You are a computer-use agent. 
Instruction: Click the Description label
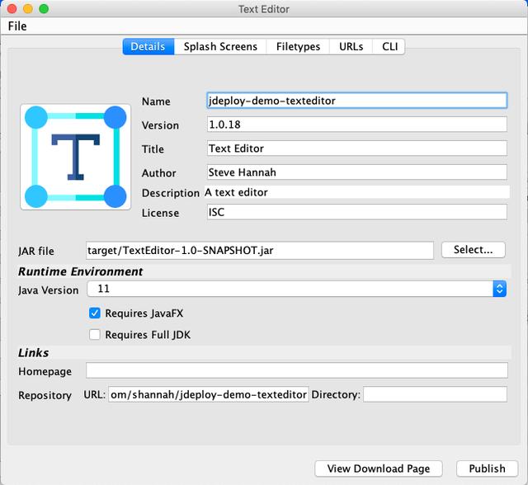171,193
